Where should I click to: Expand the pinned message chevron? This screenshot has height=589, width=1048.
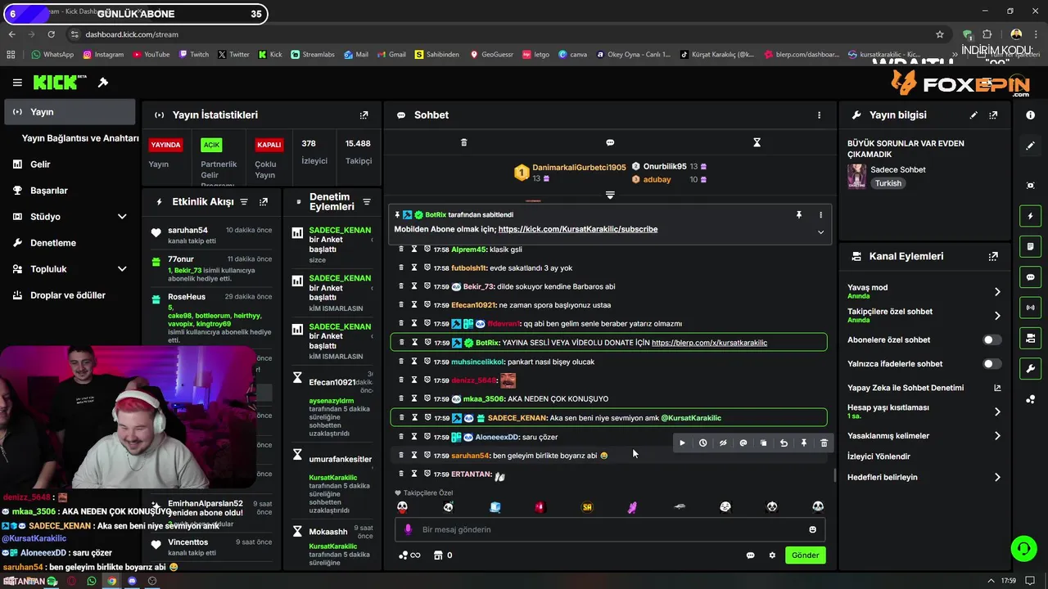pos(820,232)
